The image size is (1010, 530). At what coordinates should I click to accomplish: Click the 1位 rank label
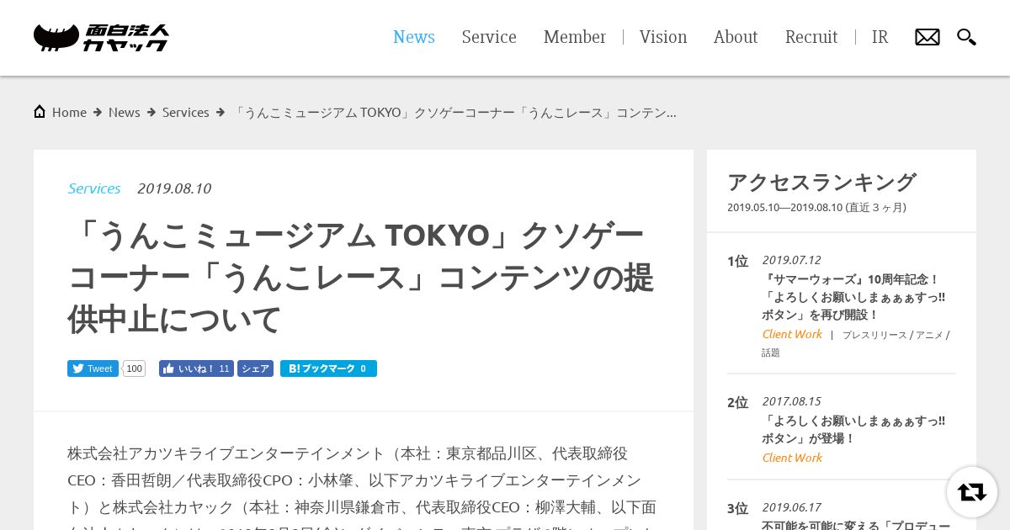tap(737, 262)
